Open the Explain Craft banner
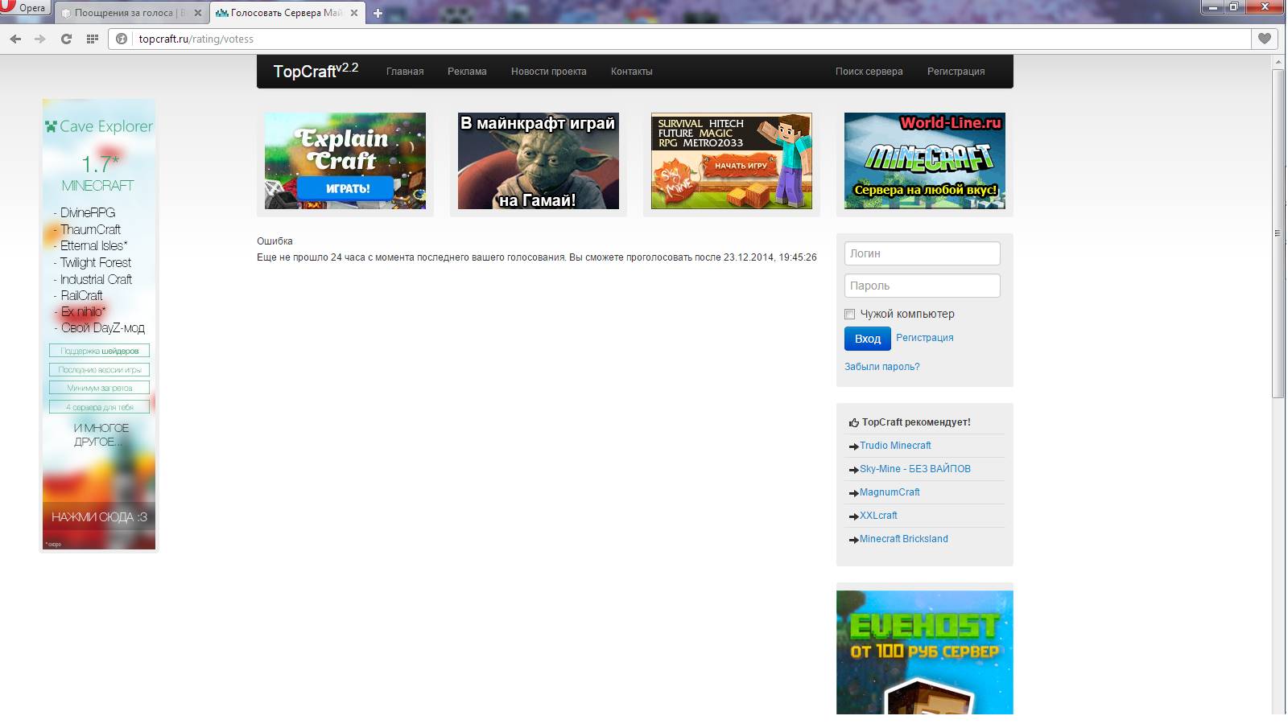1288x724 pixels. (x=345, y=161)
